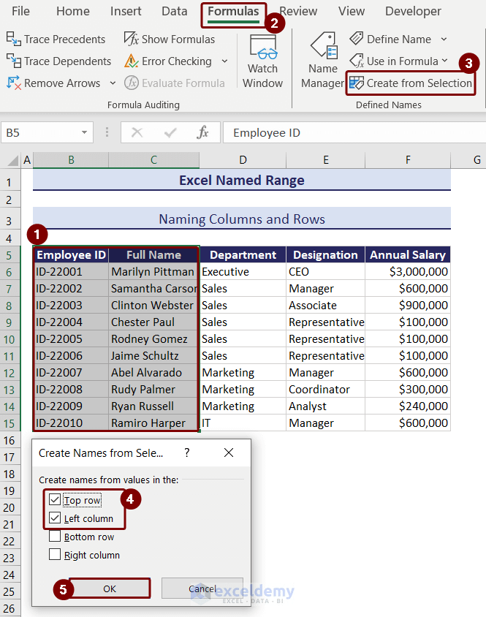The image size is (486, 617).
Task: Click the Create from Selection icon
Action: (357, 83)
